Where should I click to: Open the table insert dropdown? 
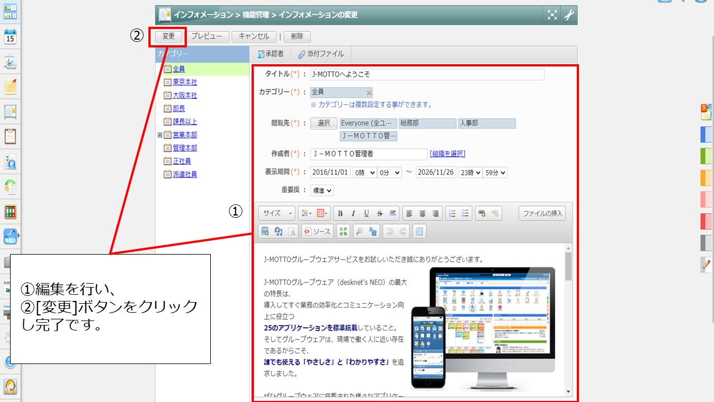point(323,213)
